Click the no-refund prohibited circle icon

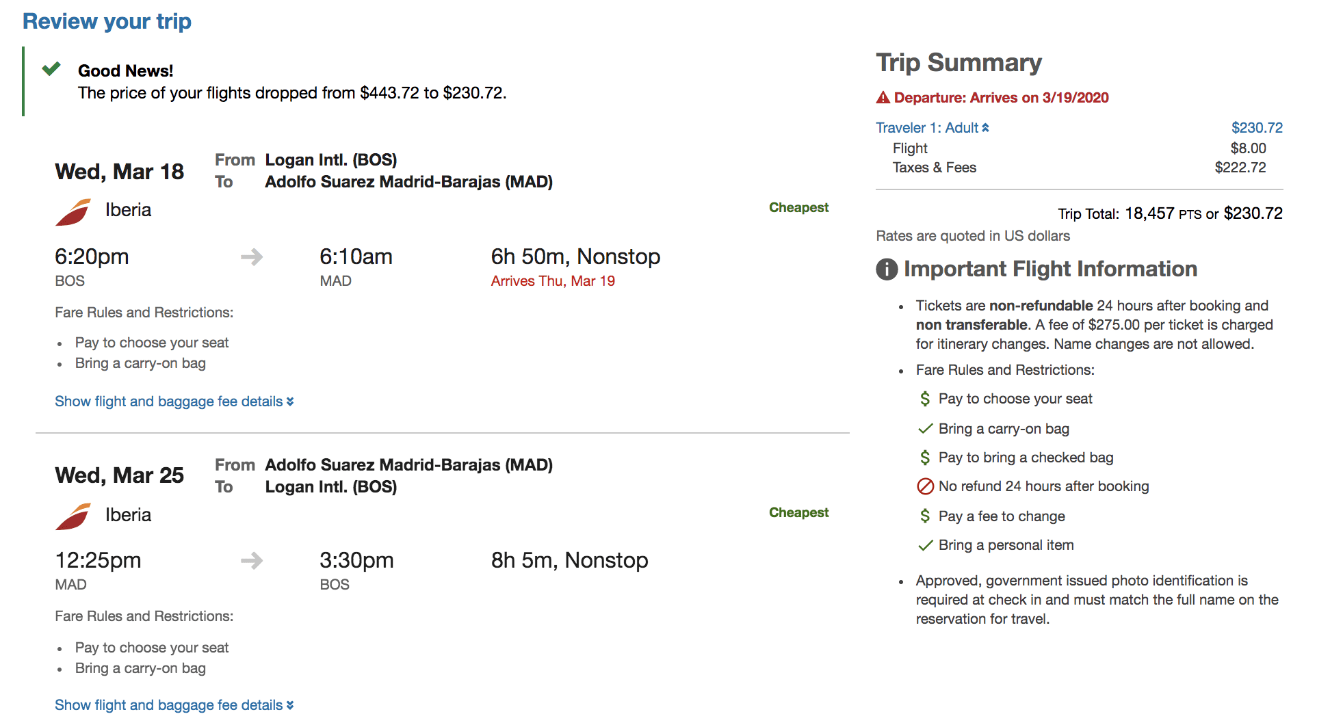tap(925, 486)
